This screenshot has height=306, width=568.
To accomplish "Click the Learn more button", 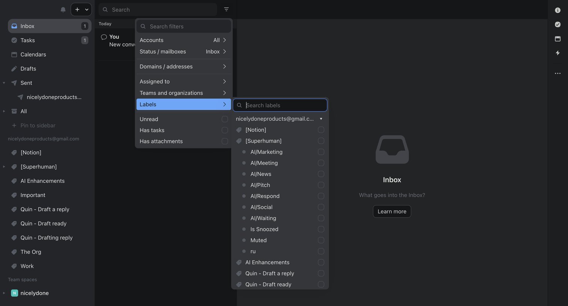I will 392,211.
